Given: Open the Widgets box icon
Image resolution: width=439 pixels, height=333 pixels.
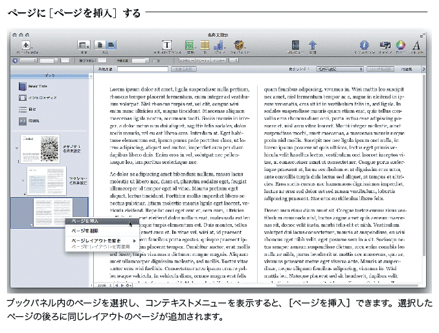Looking at the screenshot, I should click(239, 45).
